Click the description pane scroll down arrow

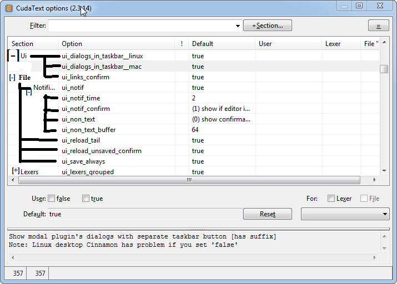coord(384,248)
